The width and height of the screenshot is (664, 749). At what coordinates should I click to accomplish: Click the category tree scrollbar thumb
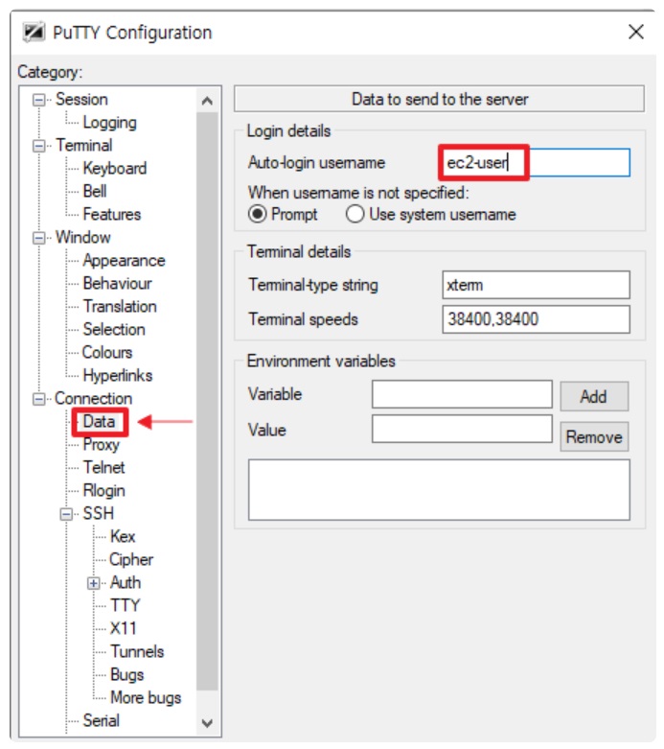[207, 401]
